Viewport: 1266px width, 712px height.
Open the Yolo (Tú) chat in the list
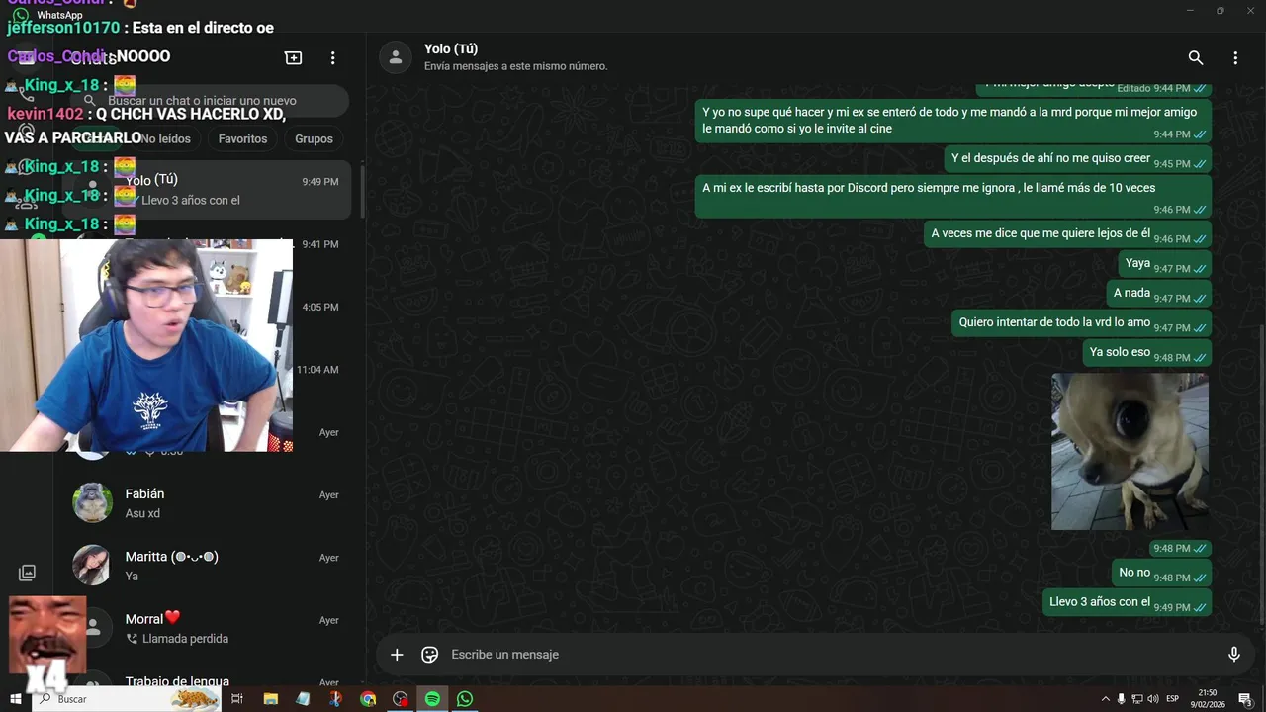click(207, 190)
